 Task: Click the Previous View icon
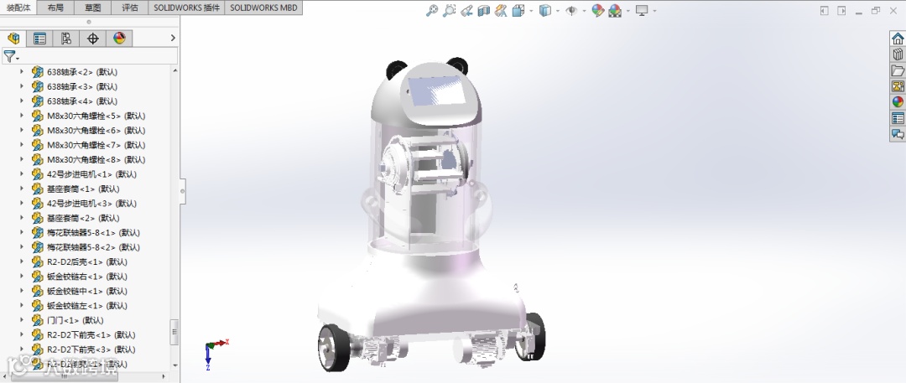point(467,10)
